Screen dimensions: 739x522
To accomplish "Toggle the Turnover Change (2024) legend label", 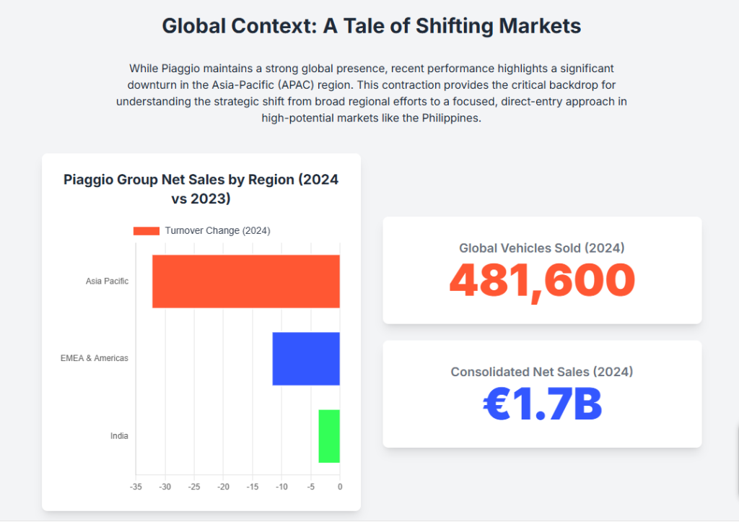I will click(217, 230).
